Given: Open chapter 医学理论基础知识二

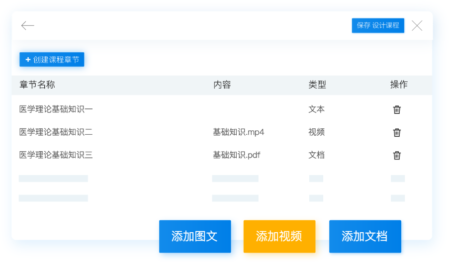Looking at the screenshot, I should (x=56, y=132).
